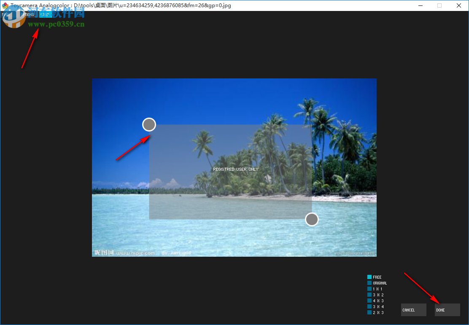The height and width of the screenshot is (325, 469).
Task: Confirm the crop with DONE
Action: click(x=447, y=310)
